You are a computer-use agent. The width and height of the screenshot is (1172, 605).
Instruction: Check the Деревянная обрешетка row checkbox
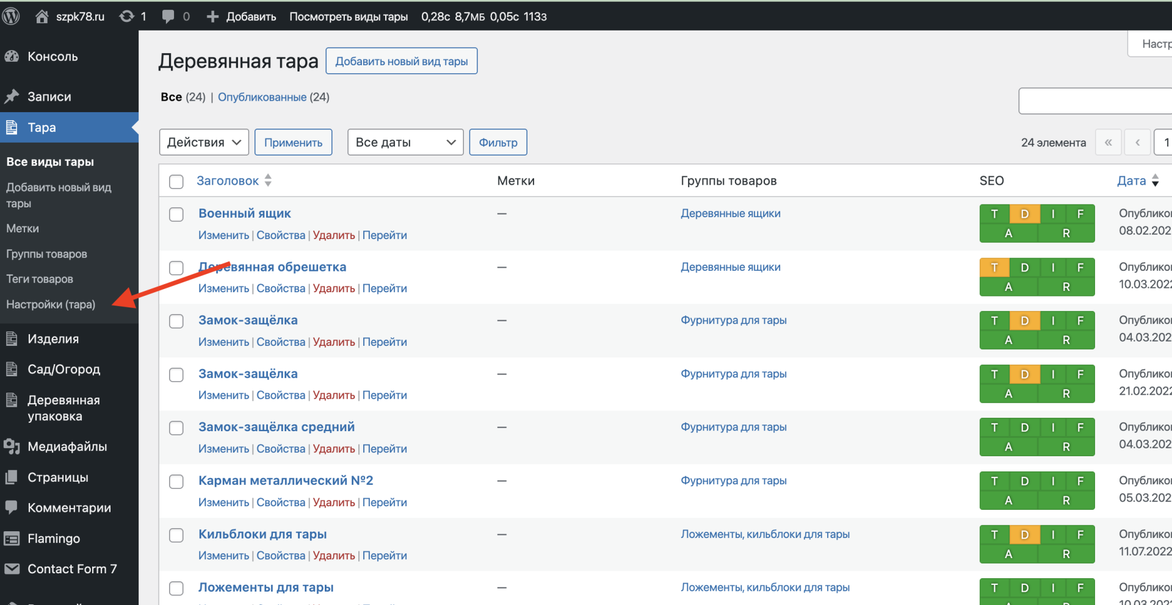176,268
